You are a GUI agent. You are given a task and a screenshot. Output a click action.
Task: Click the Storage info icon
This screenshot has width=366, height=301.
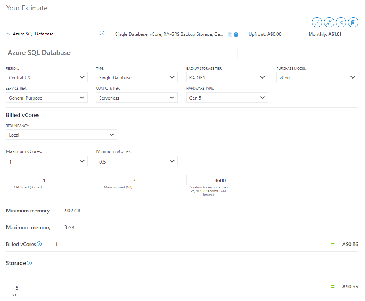[29, 263]
